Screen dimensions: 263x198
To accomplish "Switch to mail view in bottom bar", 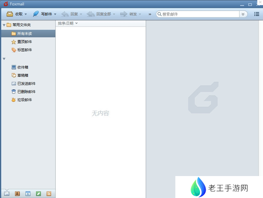I will click(x=7, y=193).
